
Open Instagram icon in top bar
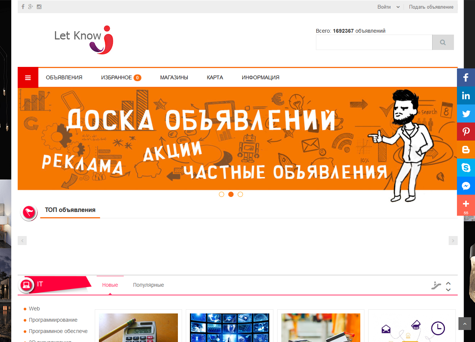pos(39,7)
